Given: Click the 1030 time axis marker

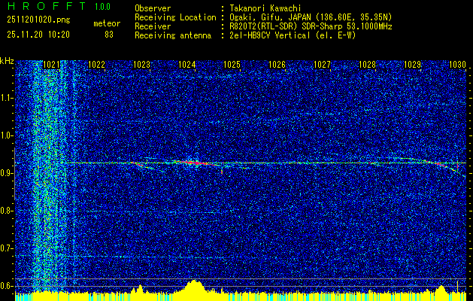Looking at the screenshot, I should [x=458, y=64].
